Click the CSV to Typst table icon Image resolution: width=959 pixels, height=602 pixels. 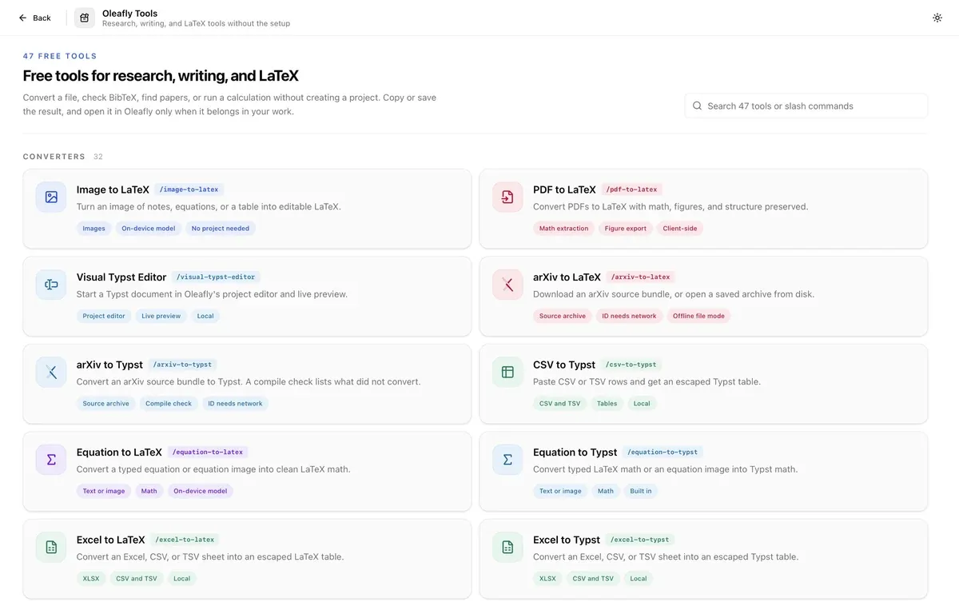coord(507,372)
